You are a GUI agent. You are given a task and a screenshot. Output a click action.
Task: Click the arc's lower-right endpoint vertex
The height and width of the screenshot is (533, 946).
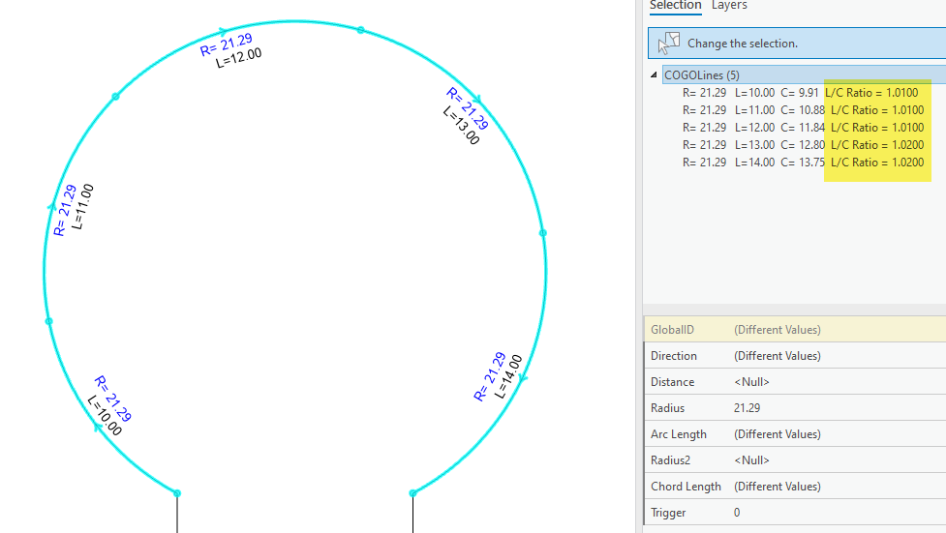(x=412, y=493)
